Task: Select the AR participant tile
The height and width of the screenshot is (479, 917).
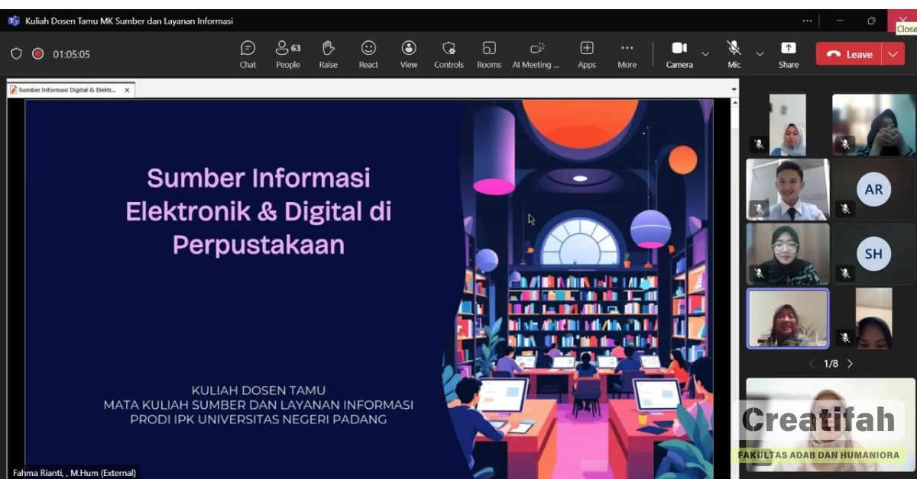Action: tap(873, 190)
